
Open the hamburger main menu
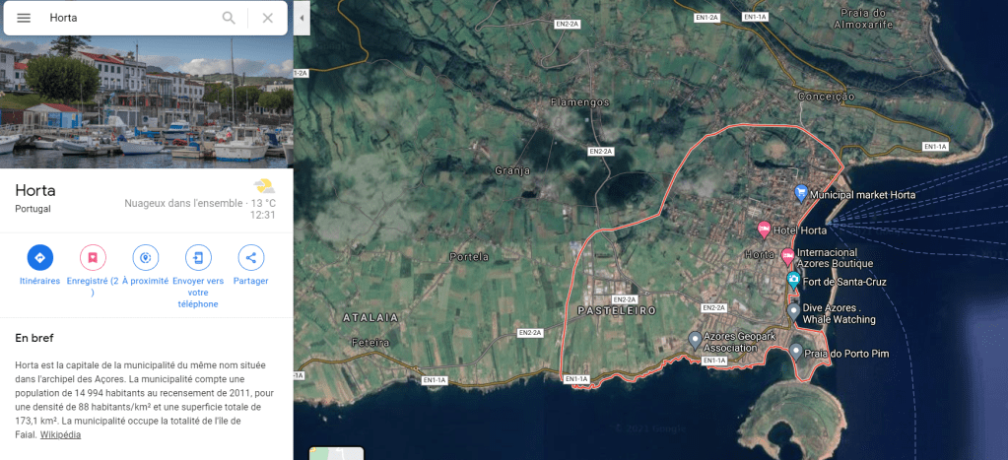(x=24, y=18)
